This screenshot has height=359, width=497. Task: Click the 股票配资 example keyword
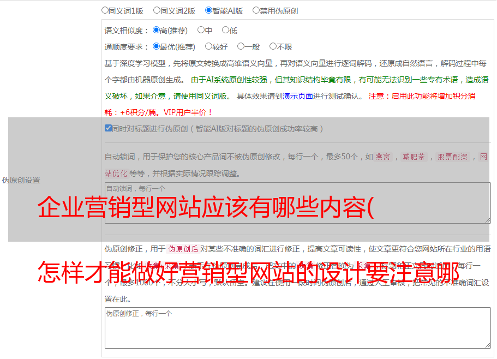(453, 157)
